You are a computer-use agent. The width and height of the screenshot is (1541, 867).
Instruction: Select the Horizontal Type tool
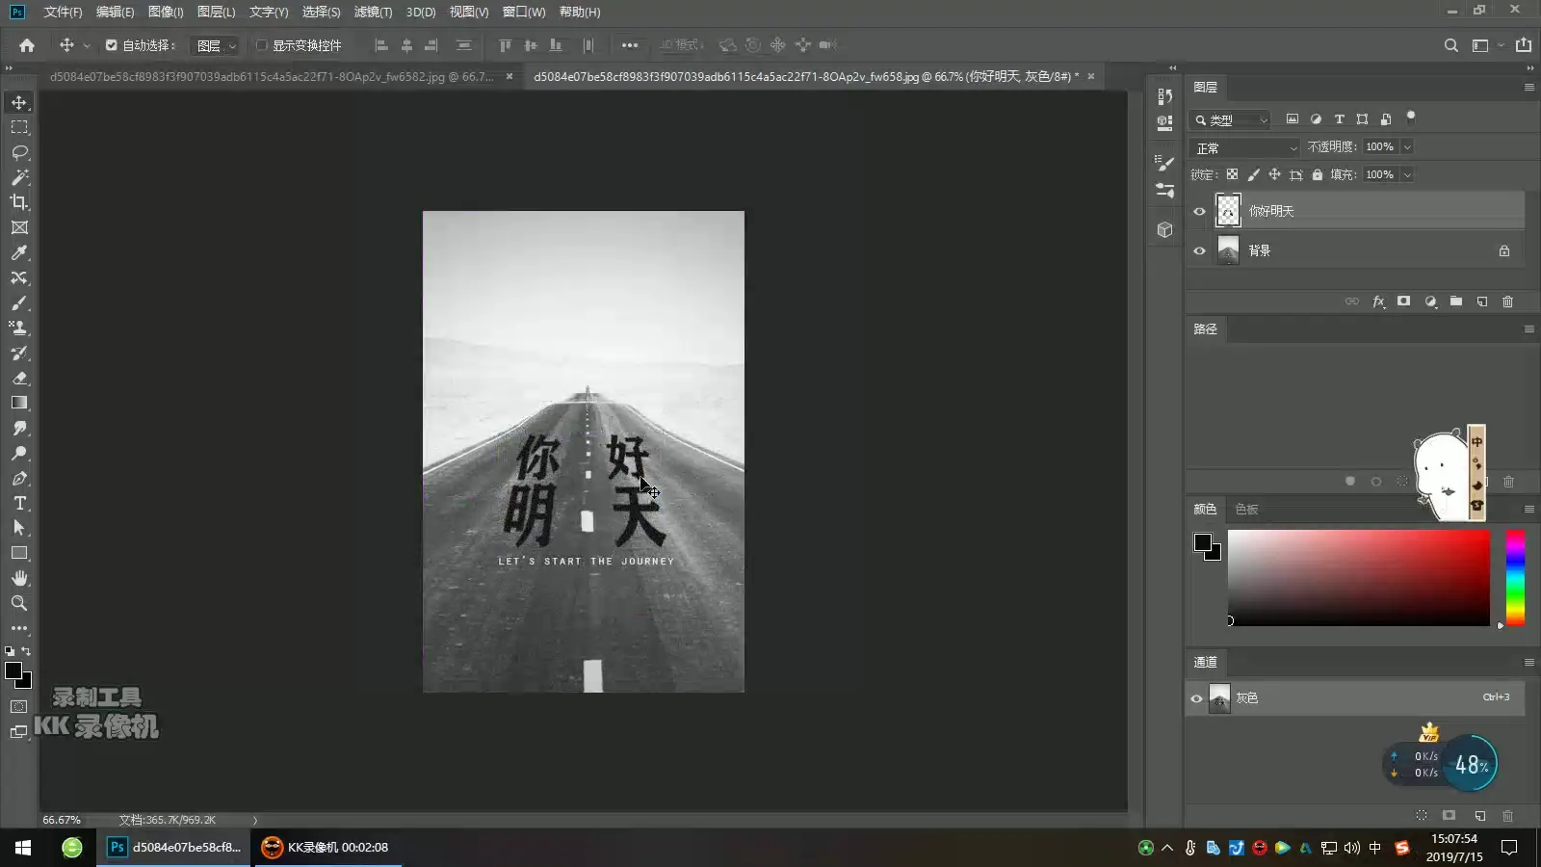click(x=19, y=503)
